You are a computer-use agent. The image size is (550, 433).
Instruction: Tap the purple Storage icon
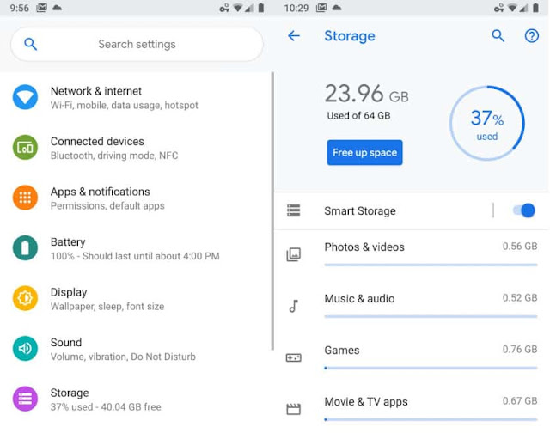coord(25,399)
